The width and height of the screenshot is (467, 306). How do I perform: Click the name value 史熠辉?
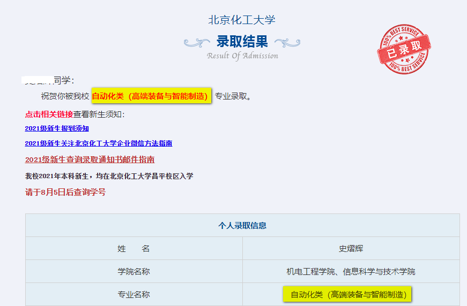coord(351,248)
